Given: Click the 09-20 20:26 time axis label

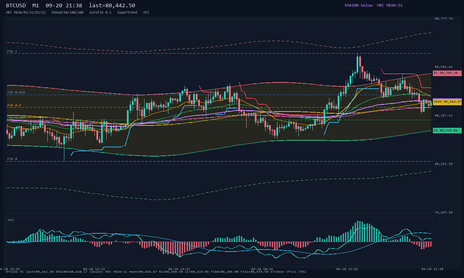Looking at the screenshot, I should 262,269.
